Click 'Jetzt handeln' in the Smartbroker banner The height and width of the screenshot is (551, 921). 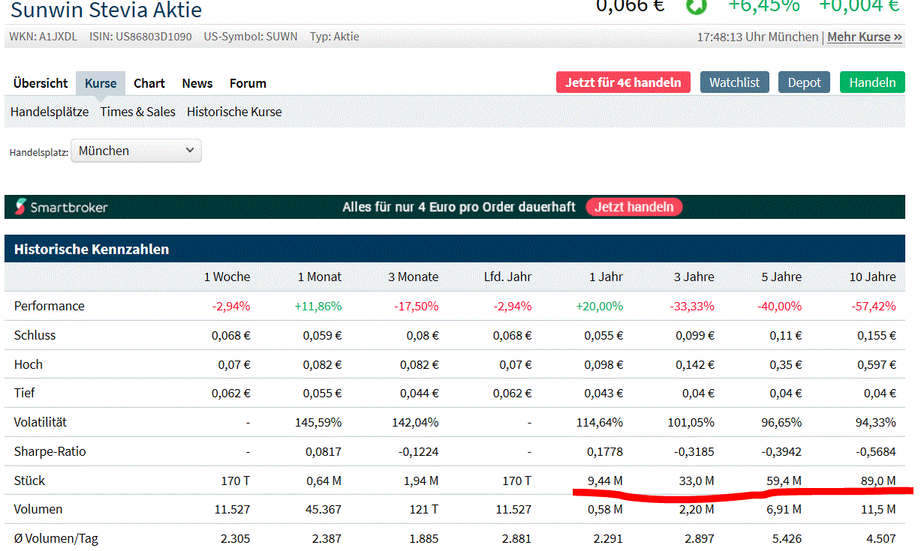[x=634, y=207]
